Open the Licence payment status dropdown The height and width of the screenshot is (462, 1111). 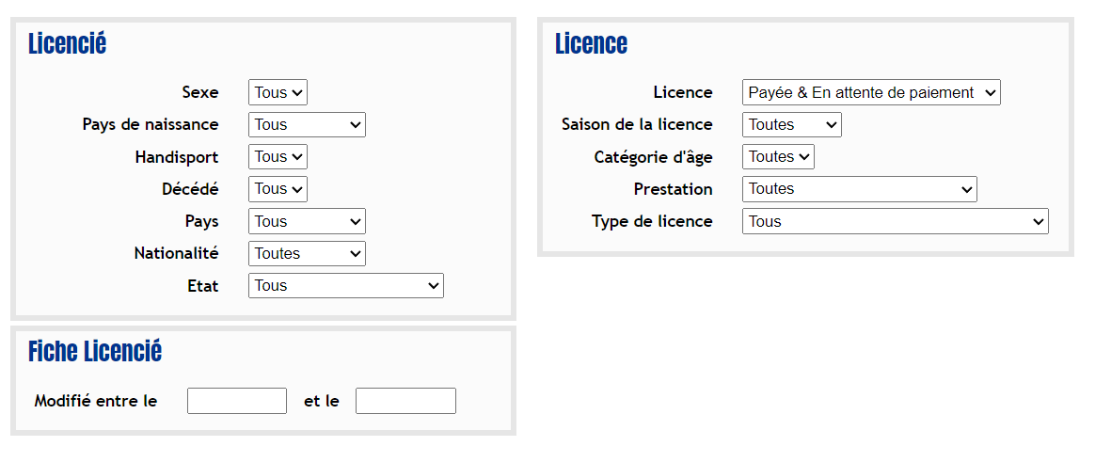tap(871, 92)
